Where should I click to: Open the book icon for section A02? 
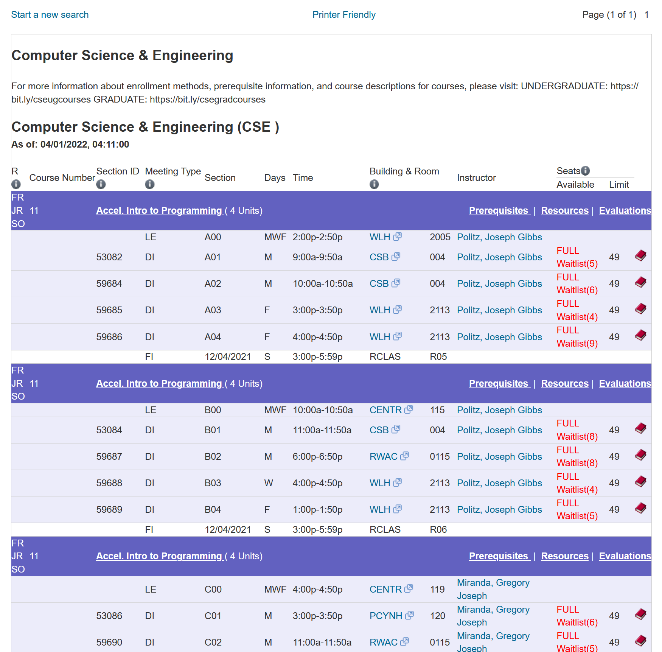click(x=640, y=282)
